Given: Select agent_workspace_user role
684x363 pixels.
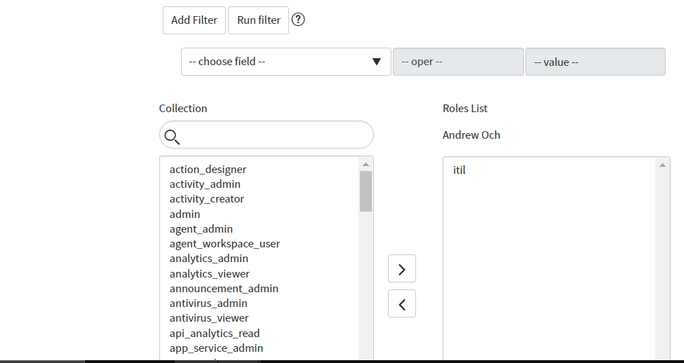Looking at the screenshot, I should [224, 244].
